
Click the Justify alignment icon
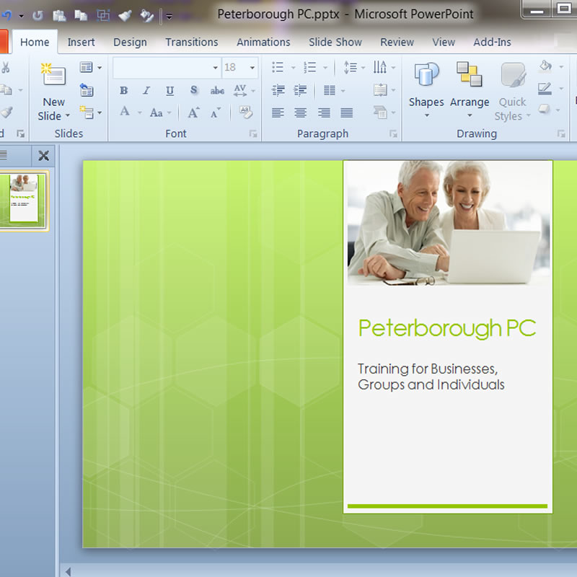click(x=347, y=113)
